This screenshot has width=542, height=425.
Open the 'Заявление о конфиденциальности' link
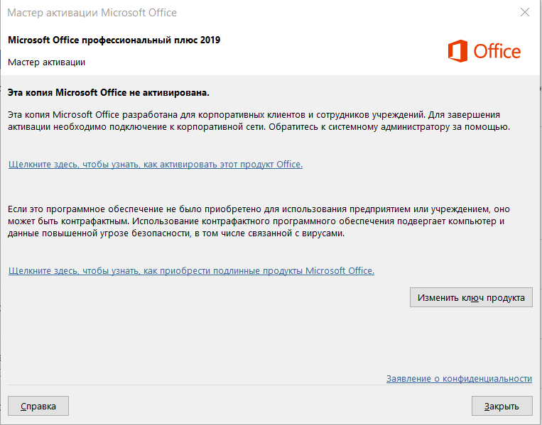(x=459, y=379)
